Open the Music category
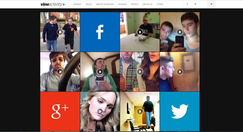 (x=89, y=4)
